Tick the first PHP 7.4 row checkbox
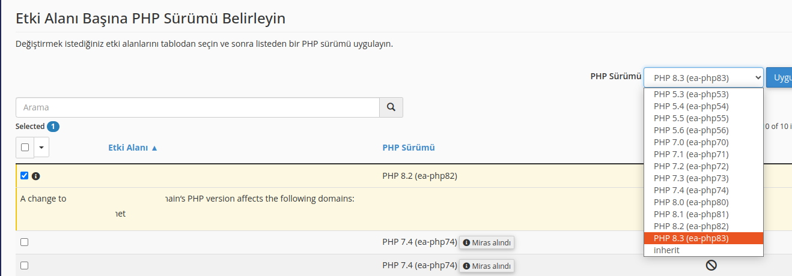The width and height of the screenshot is (792, 276). 25,242
